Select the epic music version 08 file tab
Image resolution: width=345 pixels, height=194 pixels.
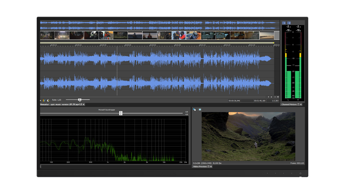[60, 105]
